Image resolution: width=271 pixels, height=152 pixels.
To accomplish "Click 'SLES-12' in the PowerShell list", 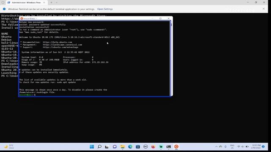I will (7, 49).
